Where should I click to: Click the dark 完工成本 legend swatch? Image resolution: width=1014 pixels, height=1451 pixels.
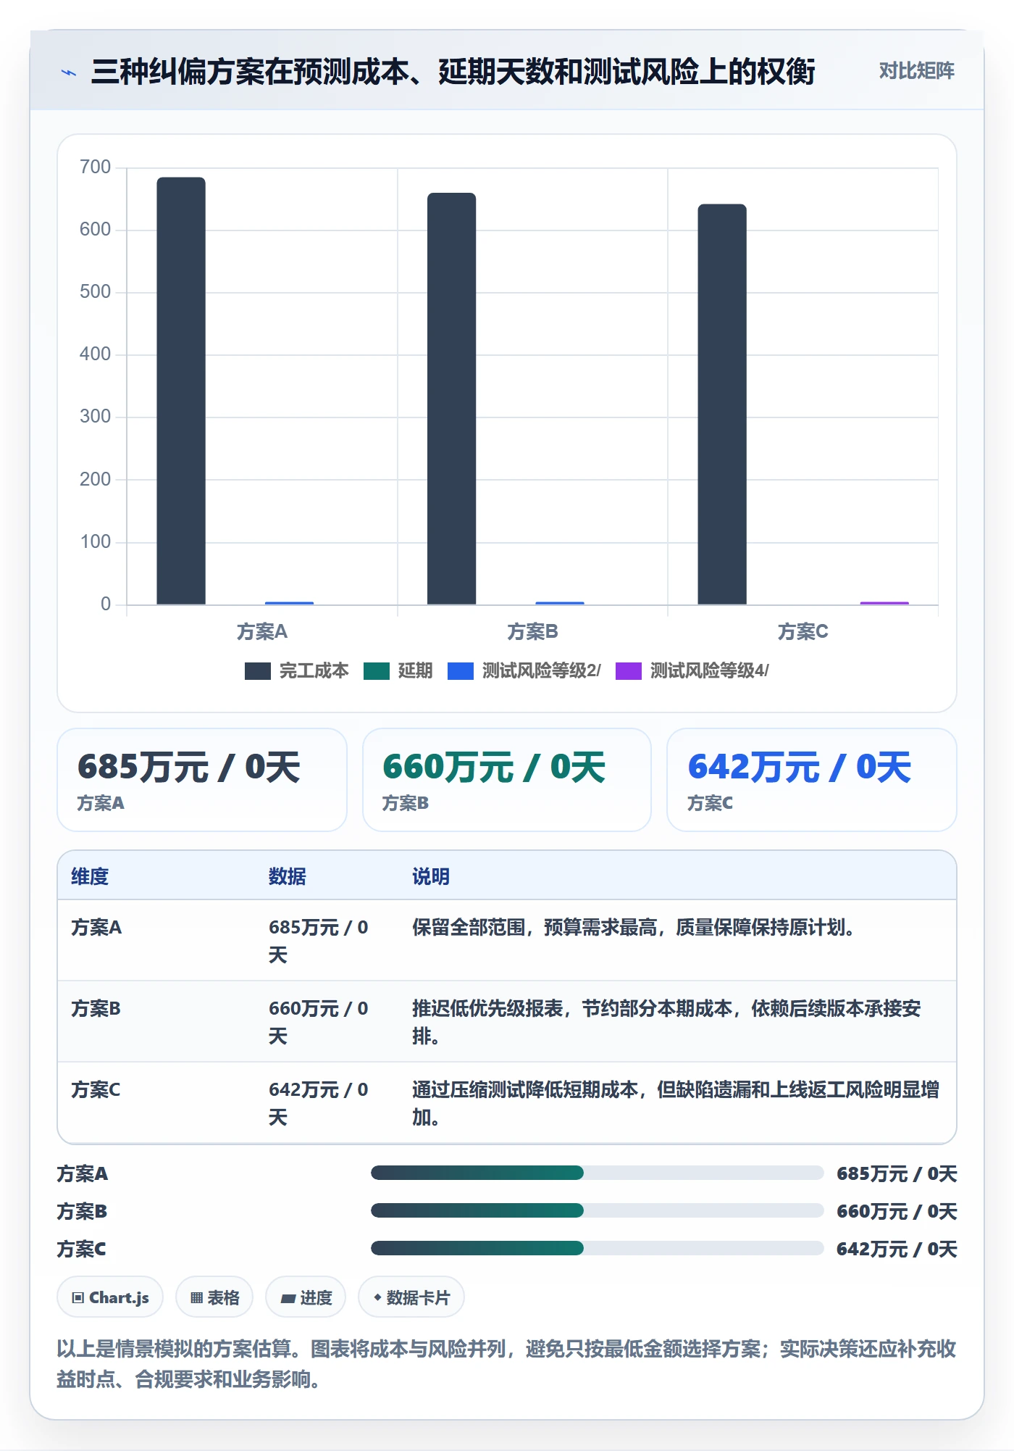tap(258, 670)
